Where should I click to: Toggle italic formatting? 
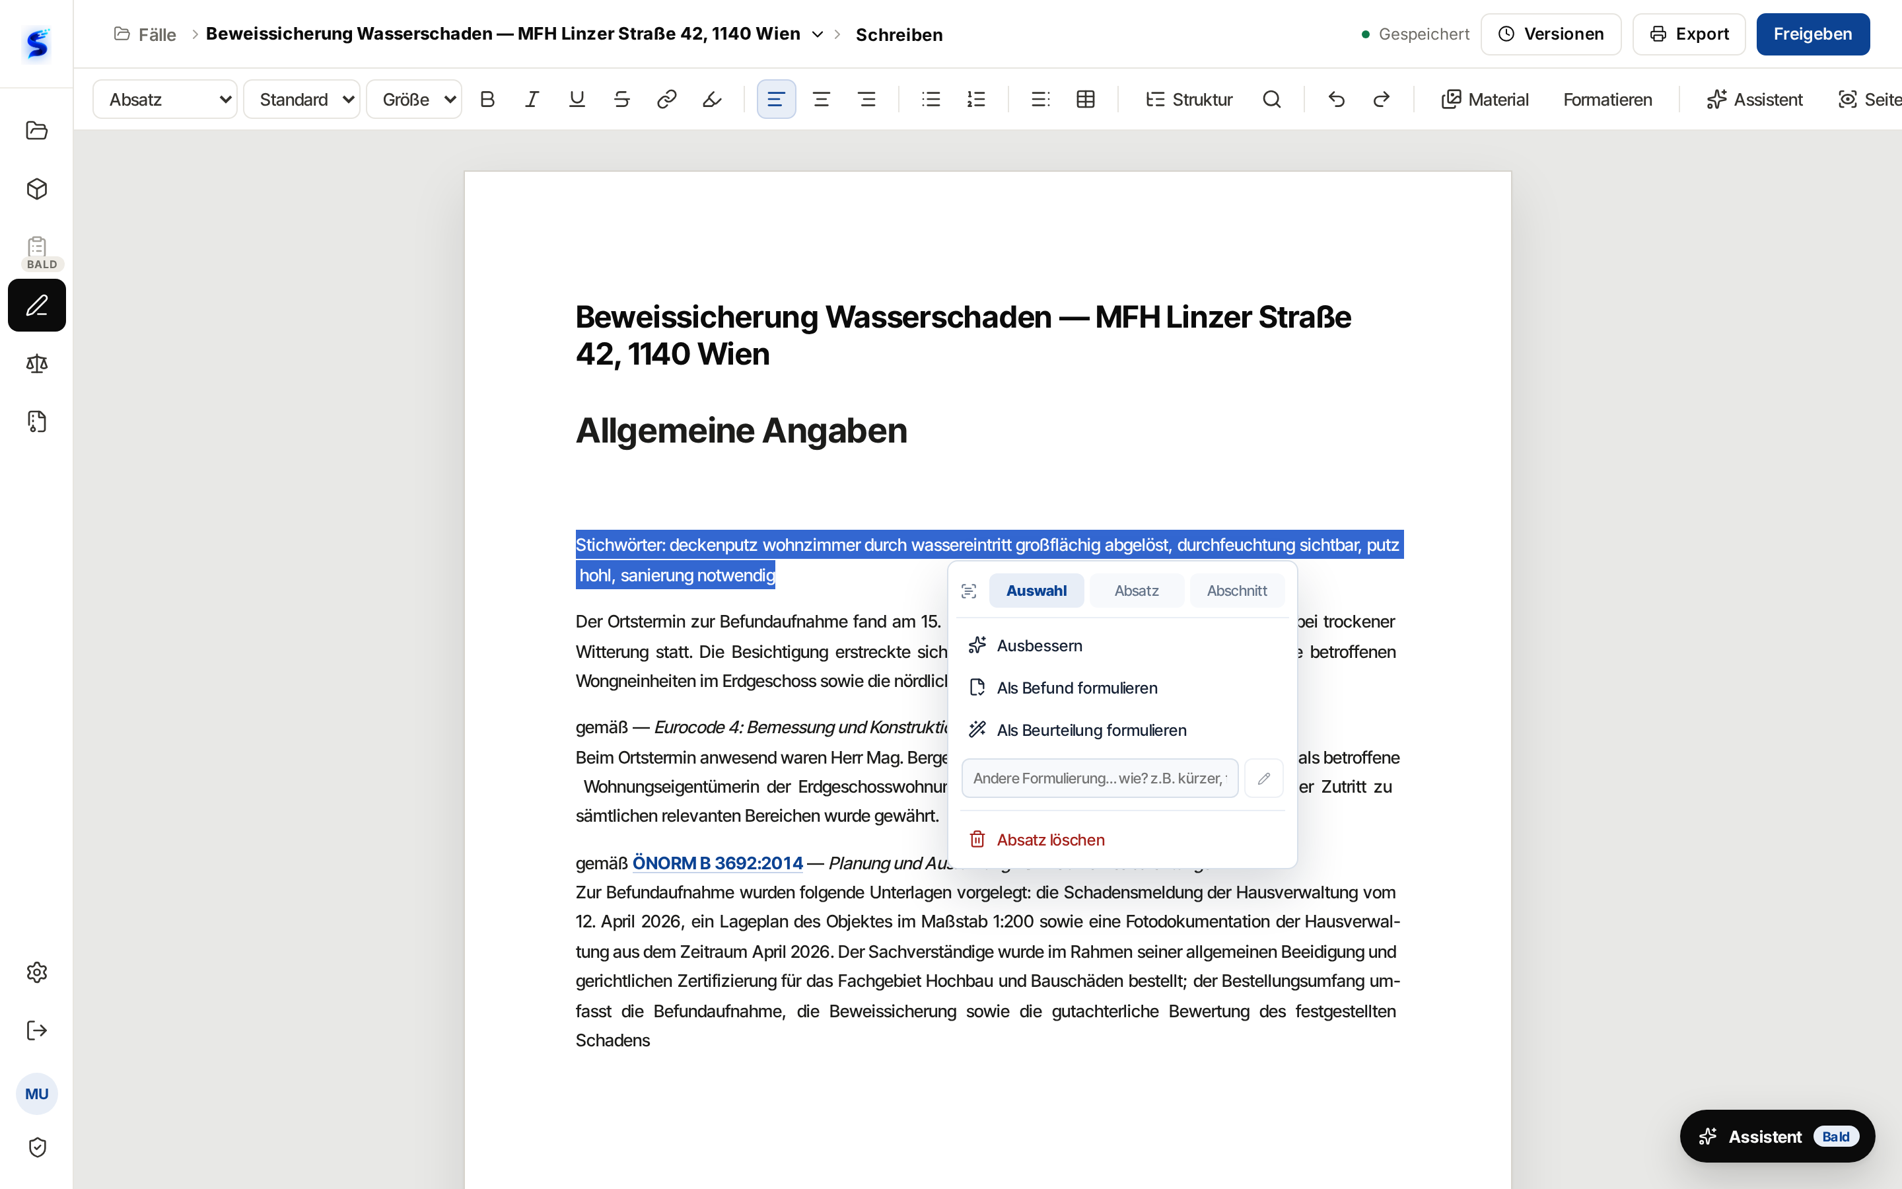tap(532, 99)
